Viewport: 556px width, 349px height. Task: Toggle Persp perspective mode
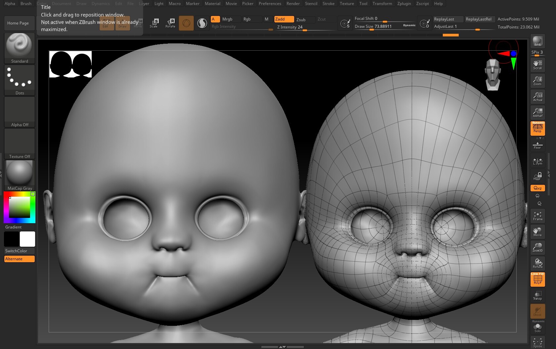537,128
